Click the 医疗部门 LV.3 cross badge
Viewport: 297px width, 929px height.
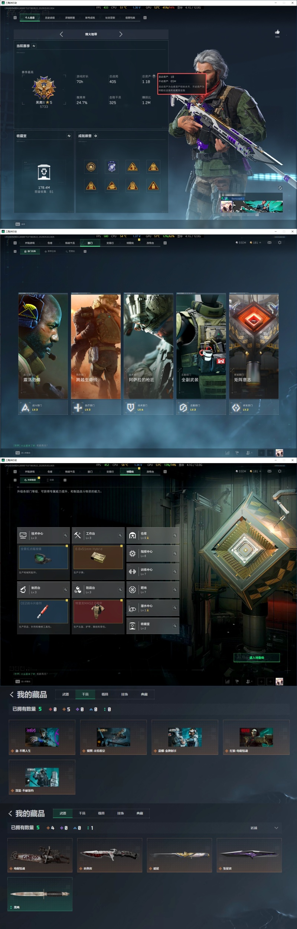pos(96,407)
